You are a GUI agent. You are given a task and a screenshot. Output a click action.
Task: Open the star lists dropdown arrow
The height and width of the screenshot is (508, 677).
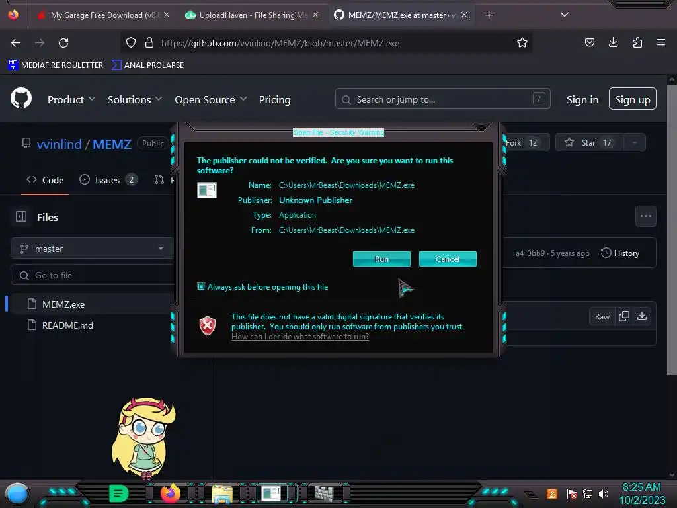635,143
